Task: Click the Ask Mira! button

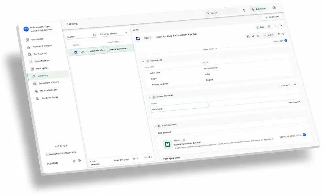Action: 258,9
